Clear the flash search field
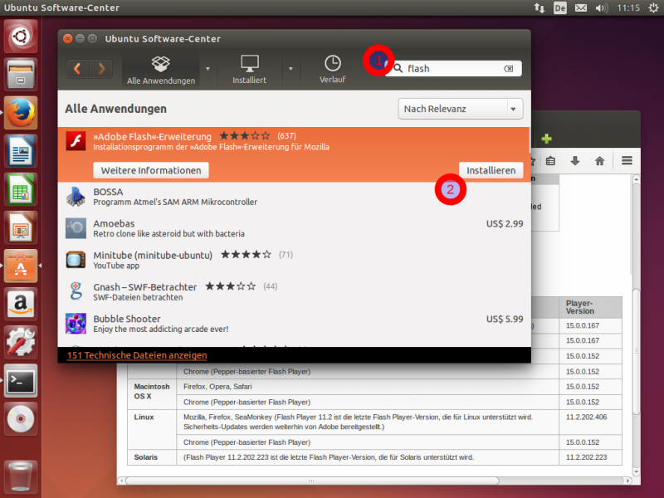Viewport: 664px width, 498px height. (508, 69)
